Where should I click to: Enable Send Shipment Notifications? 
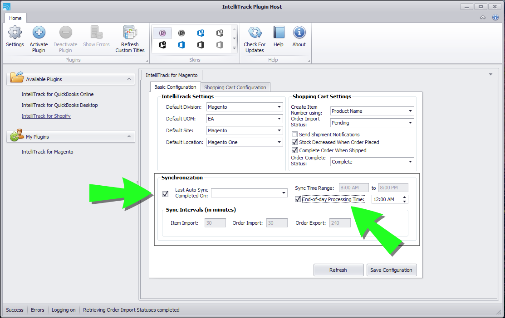click(294, 135)
